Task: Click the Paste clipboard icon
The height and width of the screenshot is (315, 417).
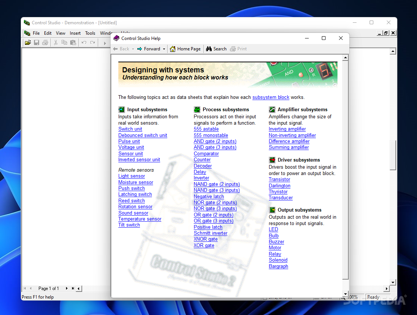Action: (x=73, y=43)
